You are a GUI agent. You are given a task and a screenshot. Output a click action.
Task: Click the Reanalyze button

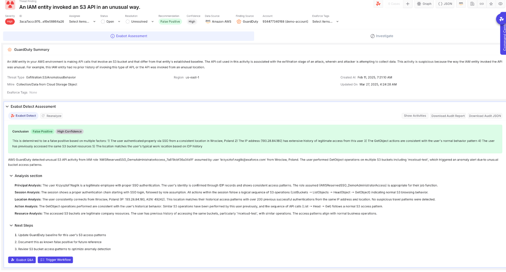51,116
